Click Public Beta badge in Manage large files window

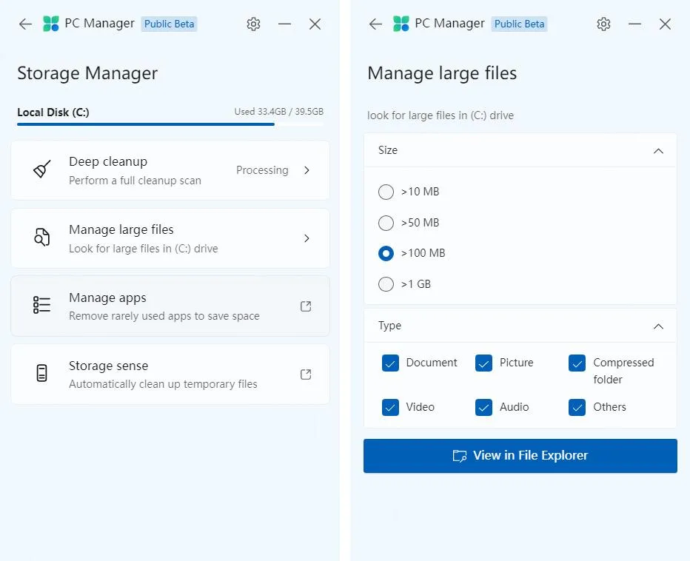tap(519, 24)
